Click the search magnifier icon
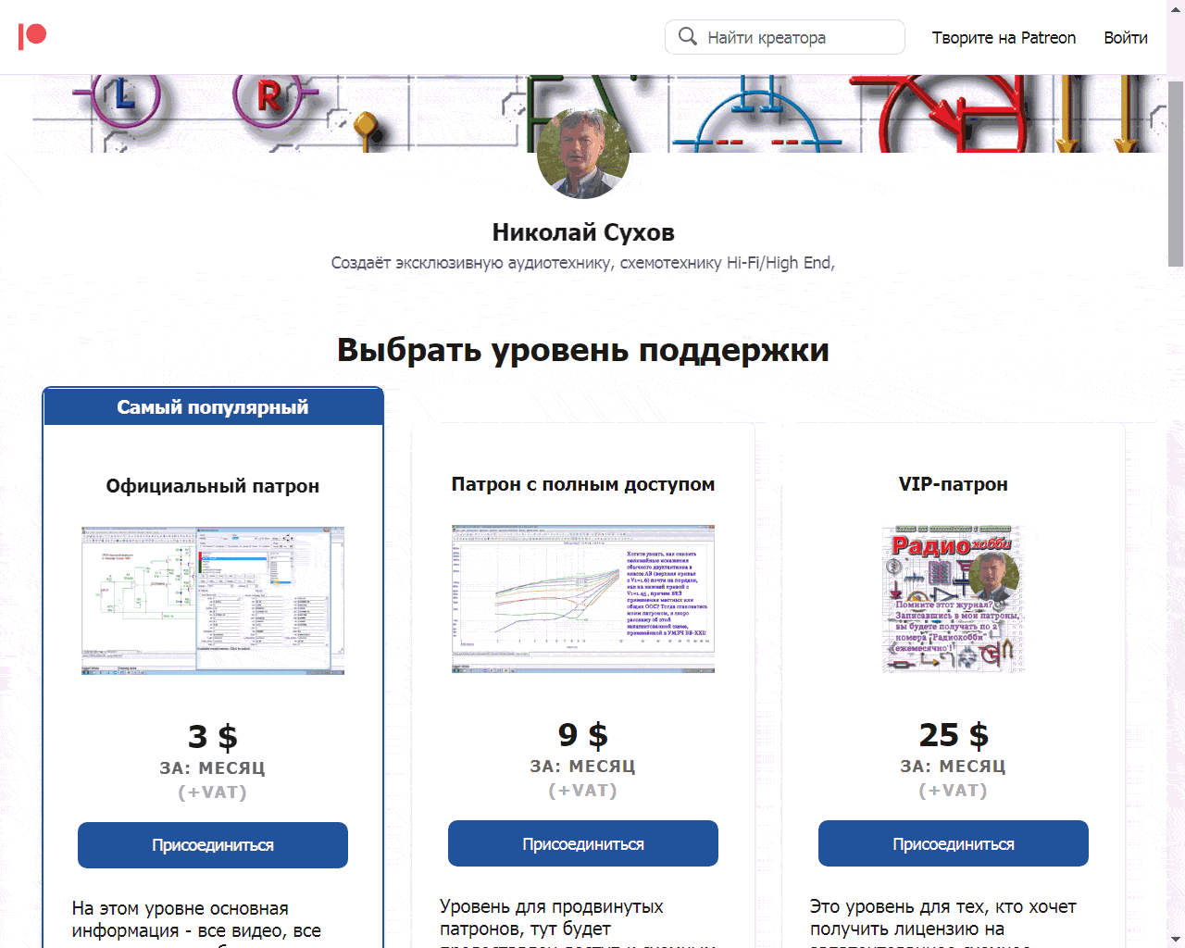Screen dimensions: 1185x948 (687, 37)
